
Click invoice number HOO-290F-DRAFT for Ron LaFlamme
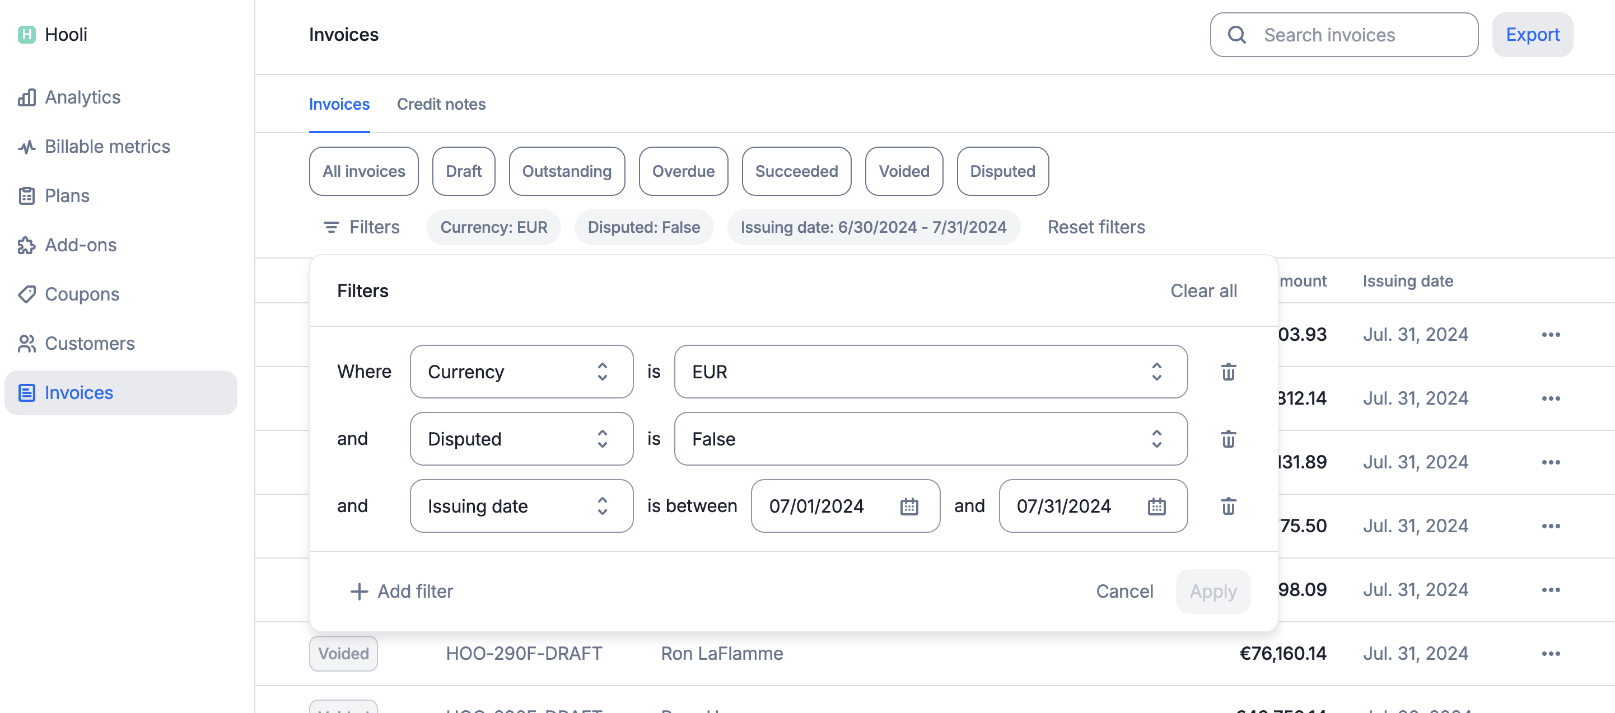pyautogui.click(x=524, y=654)
